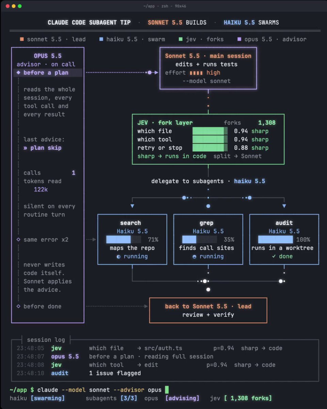The height and width of the screenshot is (409, 327).
Task: Click the audit card 100% progress bar
Action: click(275, 239)
